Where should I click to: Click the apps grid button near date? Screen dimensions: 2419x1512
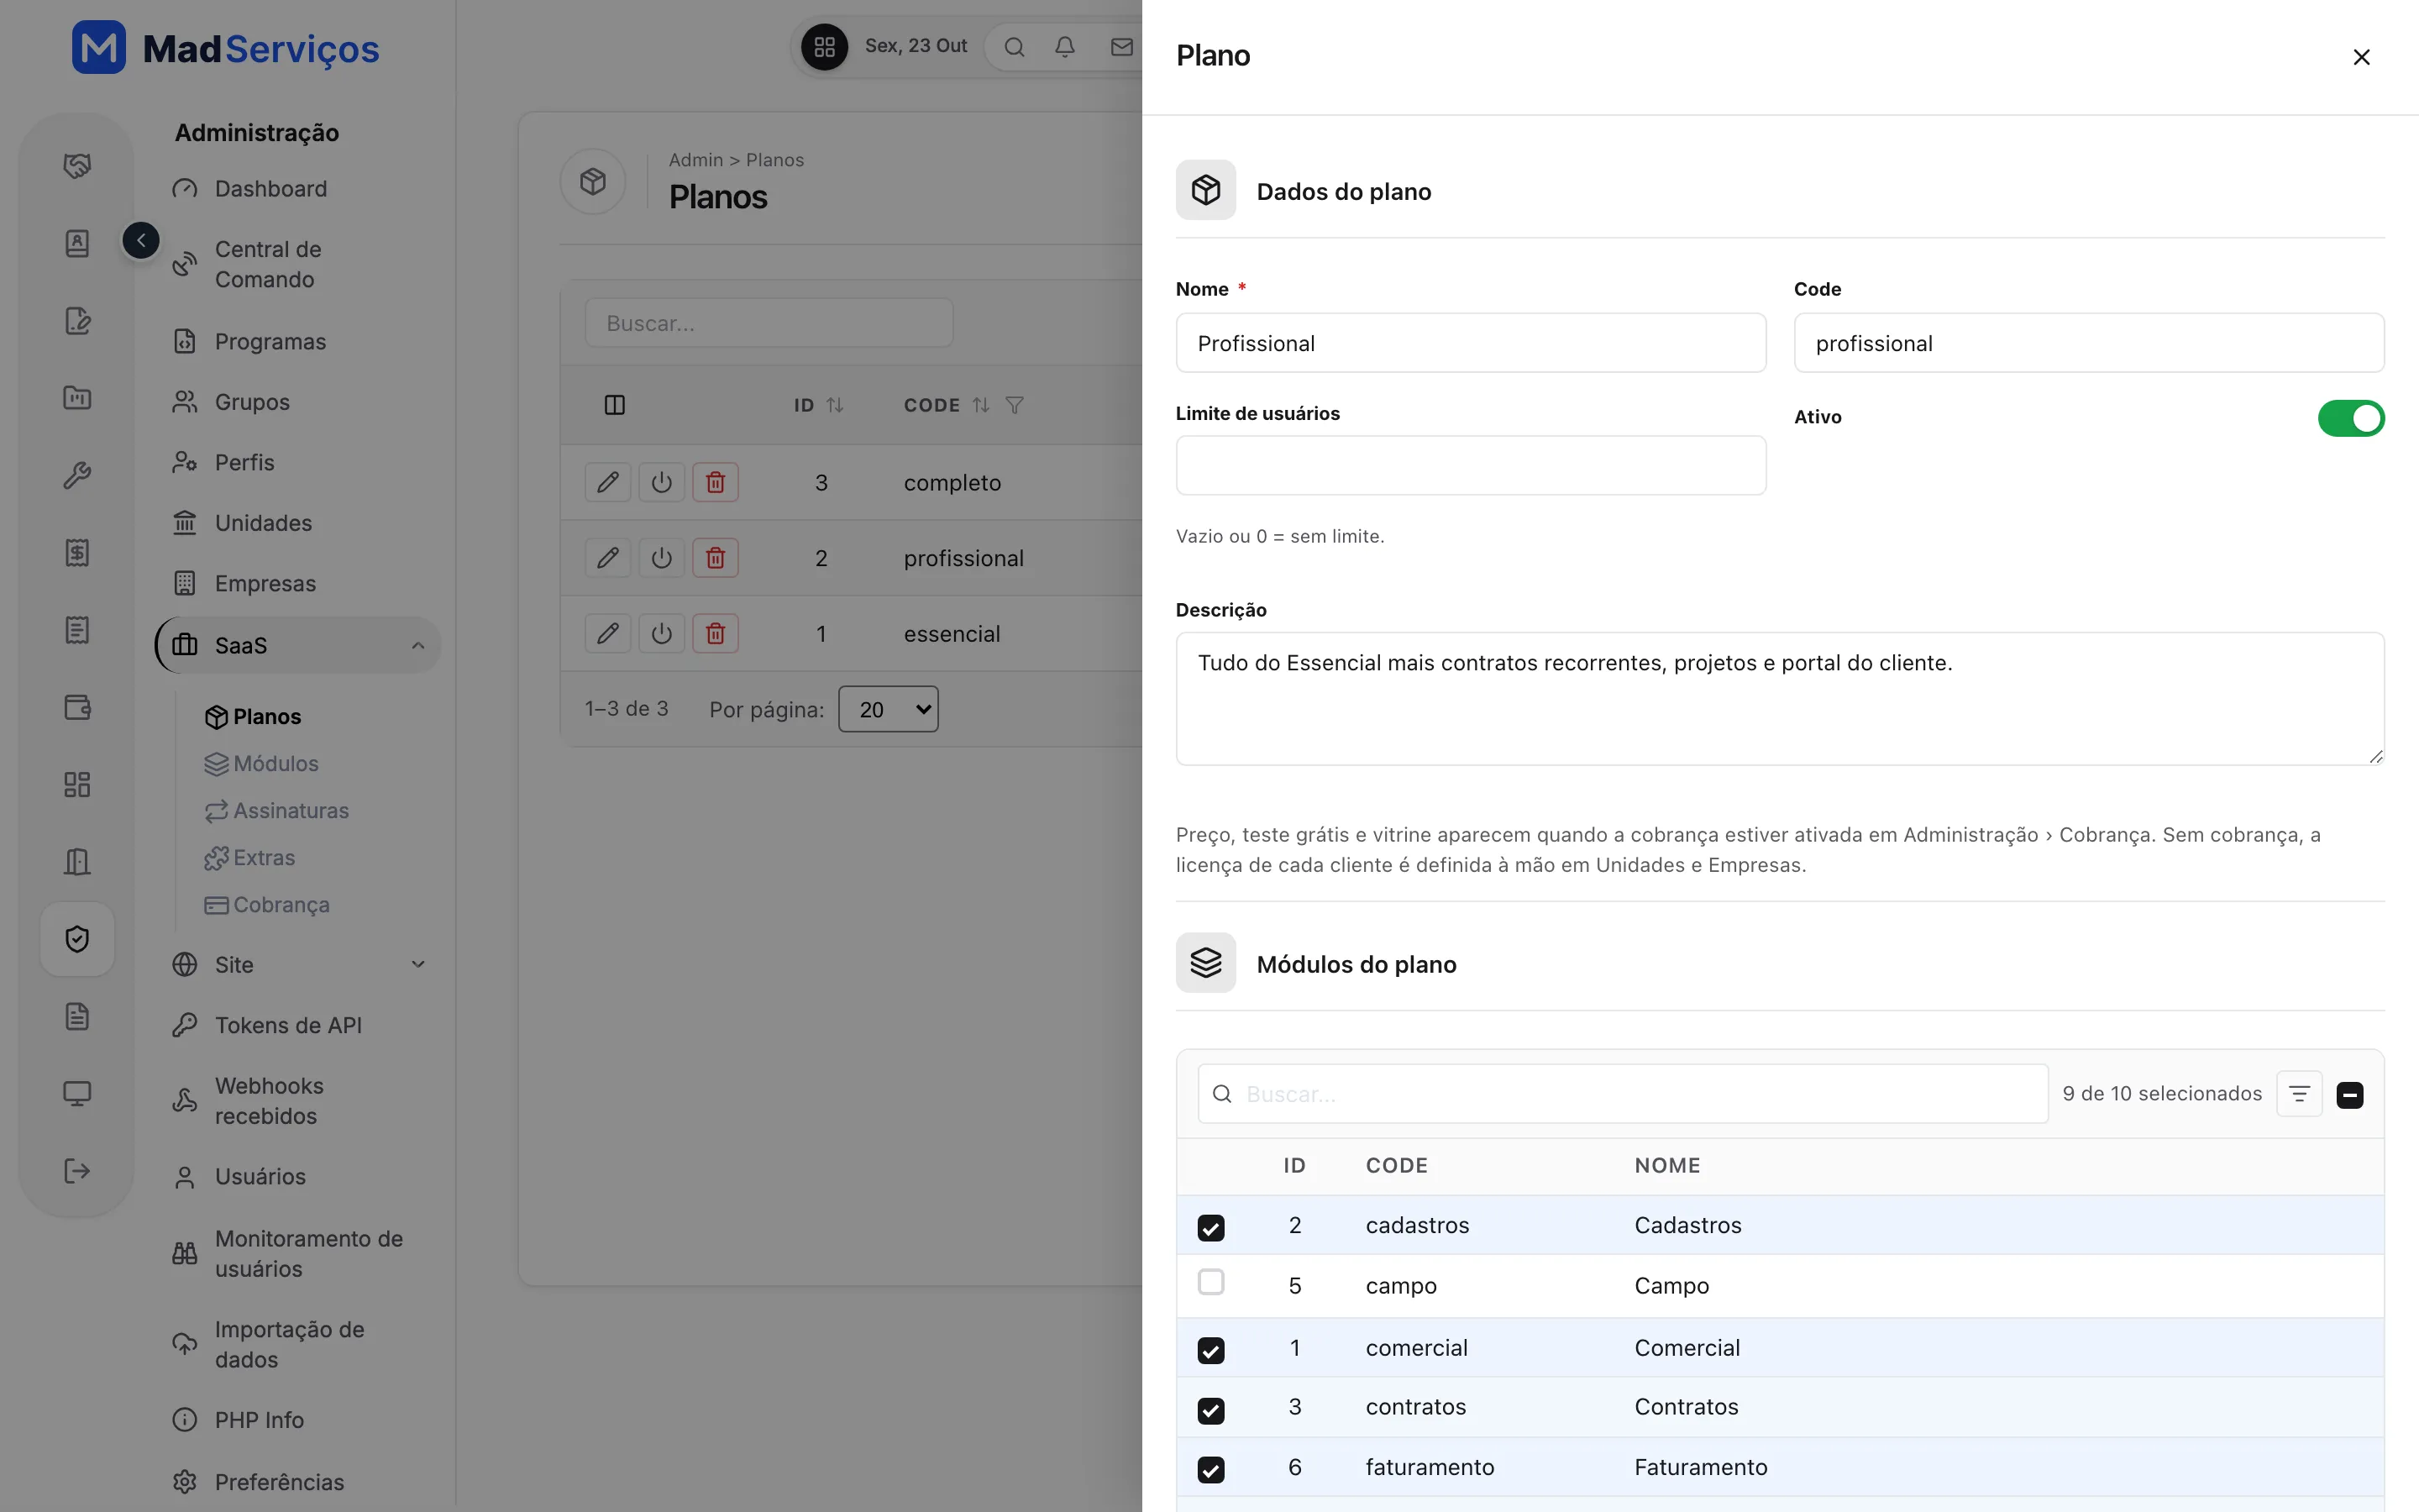pyautogui.click(x=825, y=47)
